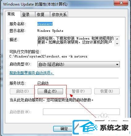The image size is (131, 136).
Task: Stop the service with 停止(T)
Action: pos(50,91)
